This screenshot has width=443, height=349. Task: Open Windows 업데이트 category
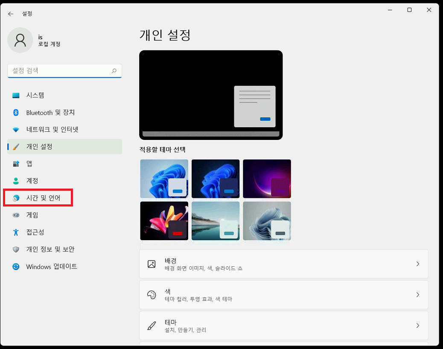coord(65,267)
